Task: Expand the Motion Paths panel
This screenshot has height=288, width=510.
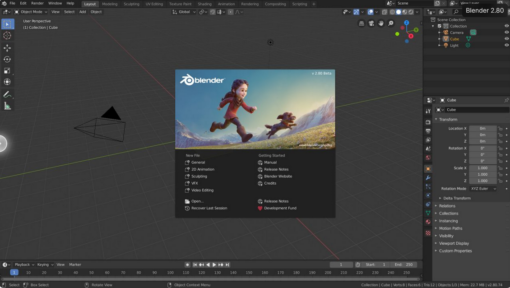Action: tap(450, 228)
